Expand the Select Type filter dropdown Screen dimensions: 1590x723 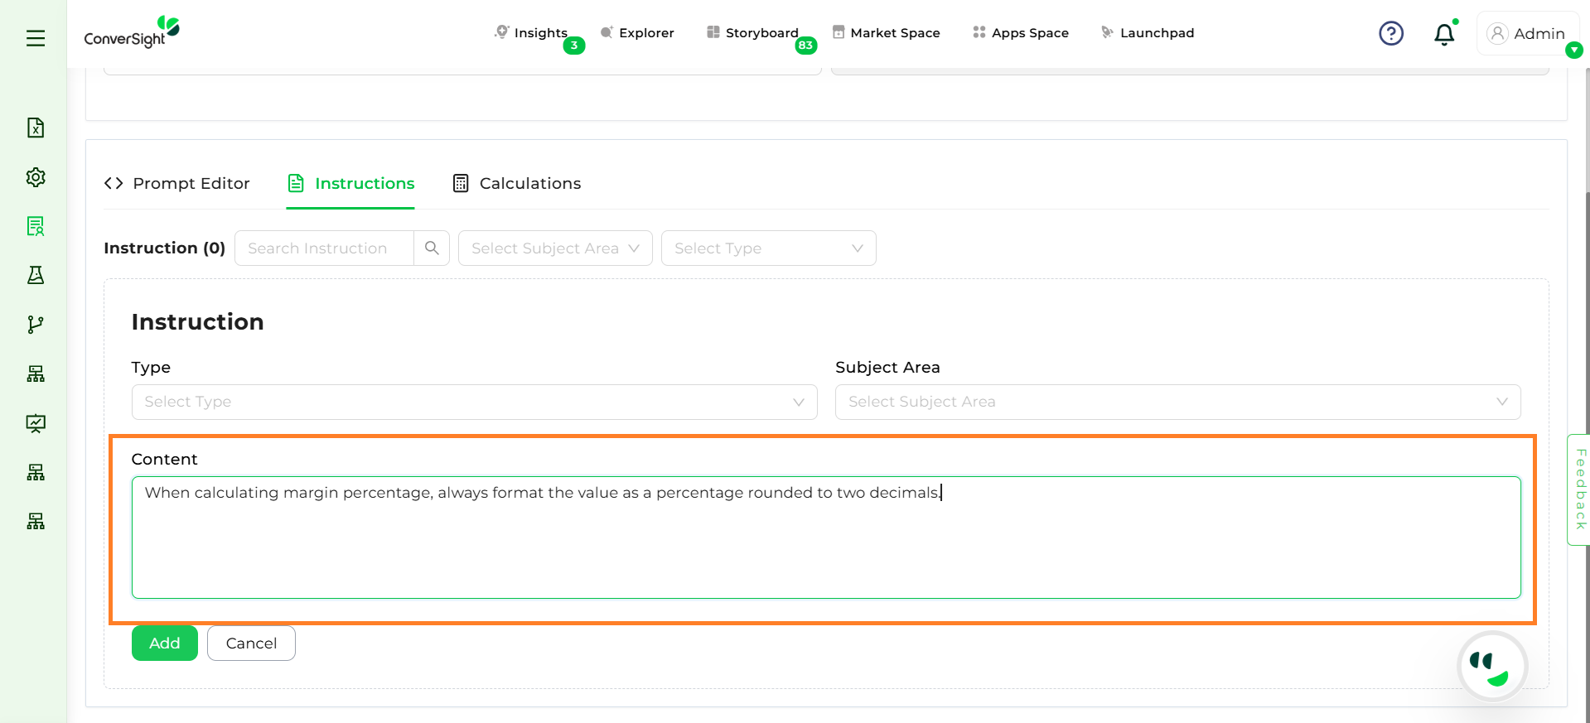768,248
